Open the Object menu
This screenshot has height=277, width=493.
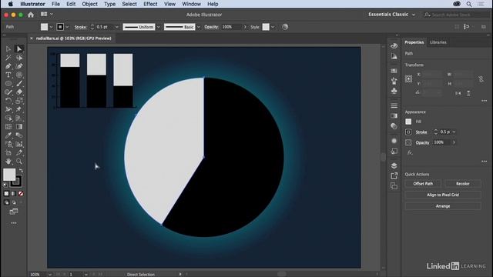click(89, 4)
